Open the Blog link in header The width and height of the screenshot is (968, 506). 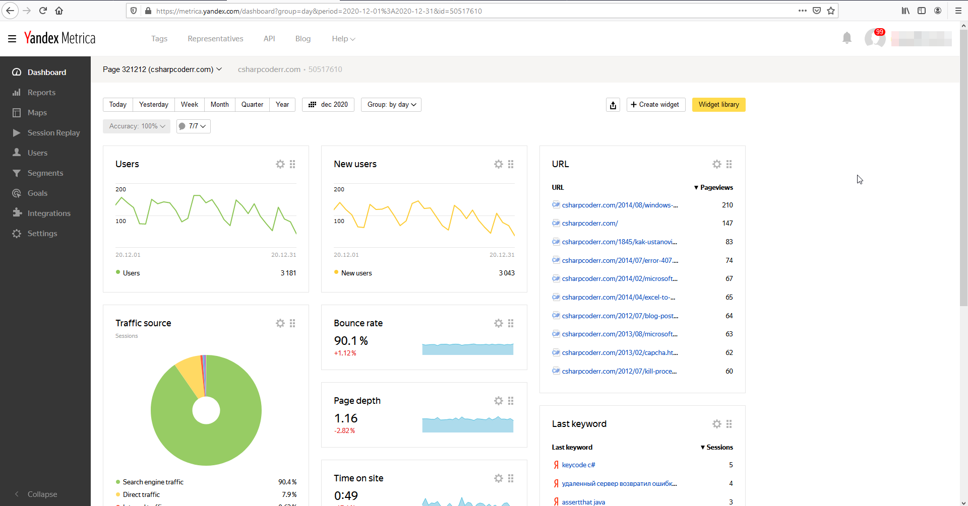(x=303, y=39)
